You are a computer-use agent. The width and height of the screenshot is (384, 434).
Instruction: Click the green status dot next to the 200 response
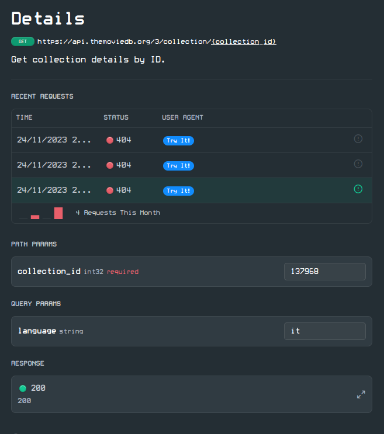[x=23, y=388]
